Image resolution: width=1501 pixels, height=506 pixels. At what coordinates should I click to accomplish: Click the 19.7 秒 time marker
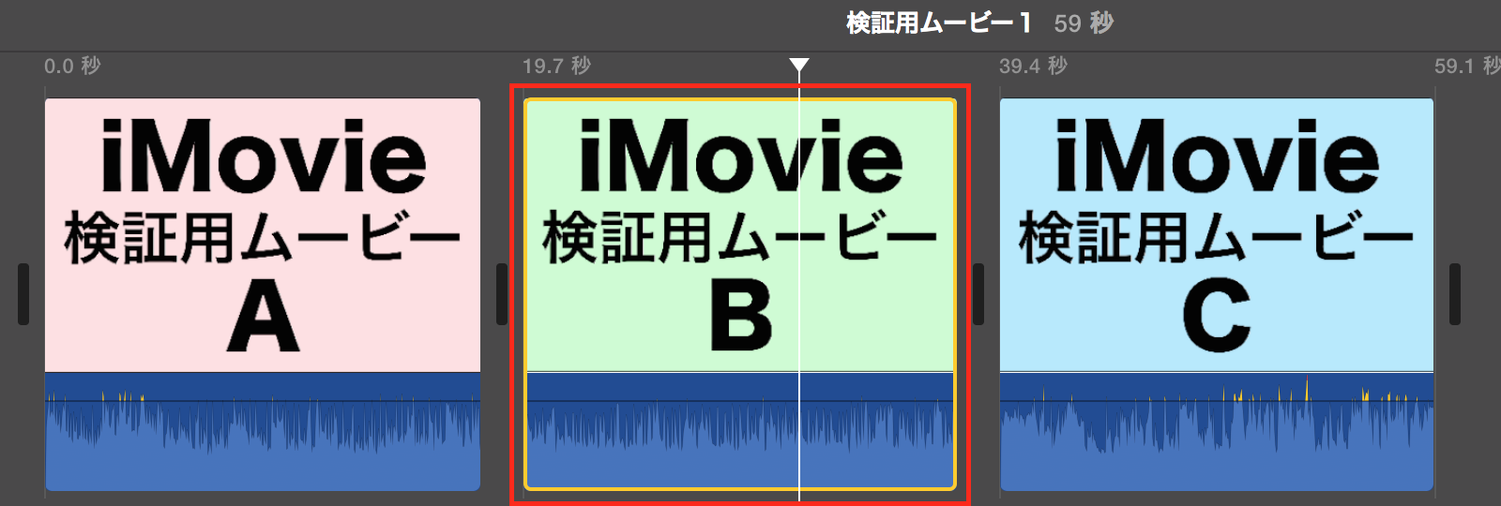(x=556, y=66)
